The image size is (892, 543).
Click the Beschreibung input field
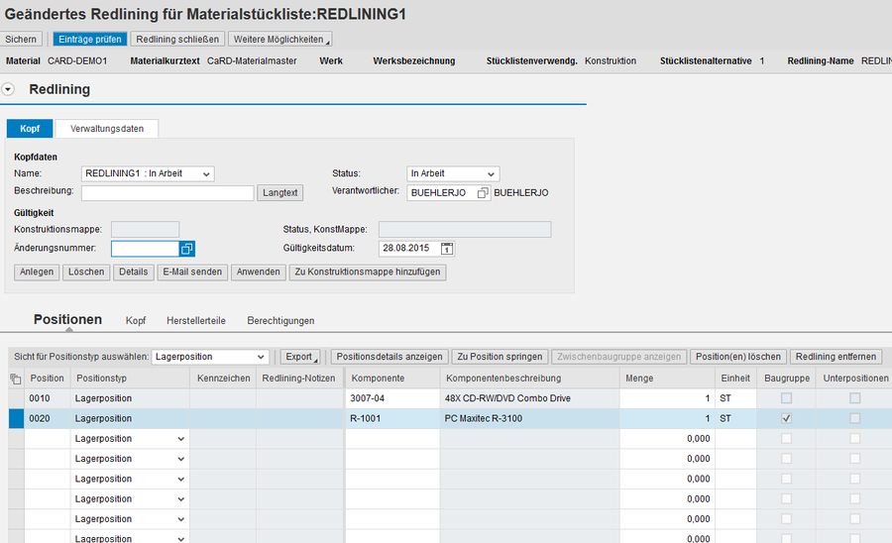click(x=167, y=193)
